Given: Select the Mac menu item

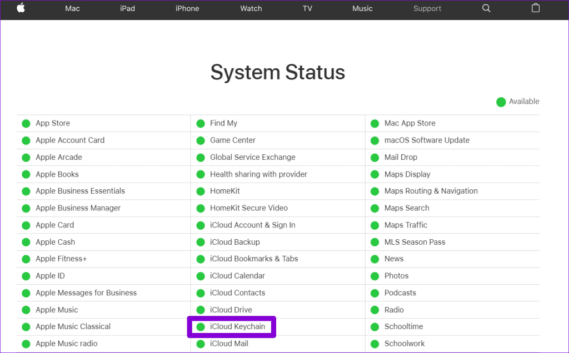Looking at the screenshot, I should [x=72, y=8].
